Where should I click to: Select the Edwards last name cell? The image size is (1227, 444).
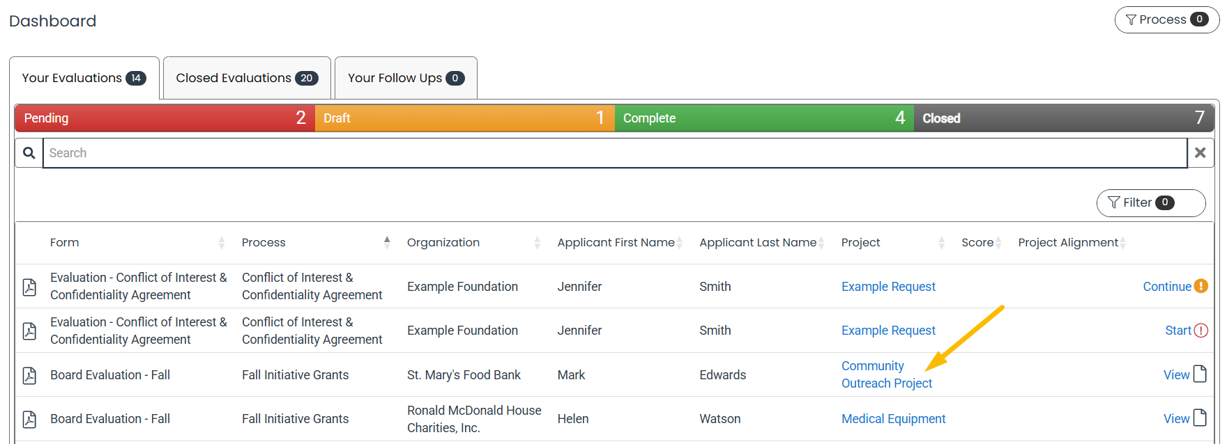[722, 375]
